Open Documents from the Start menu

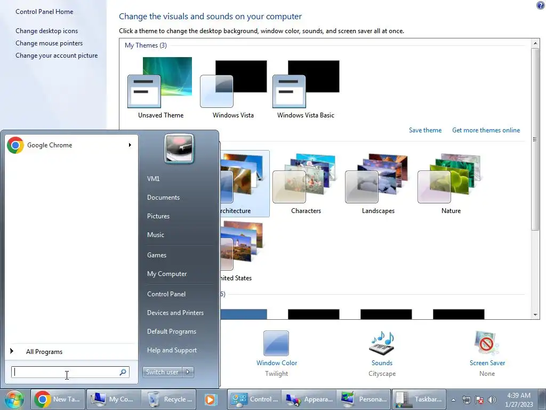163,198
